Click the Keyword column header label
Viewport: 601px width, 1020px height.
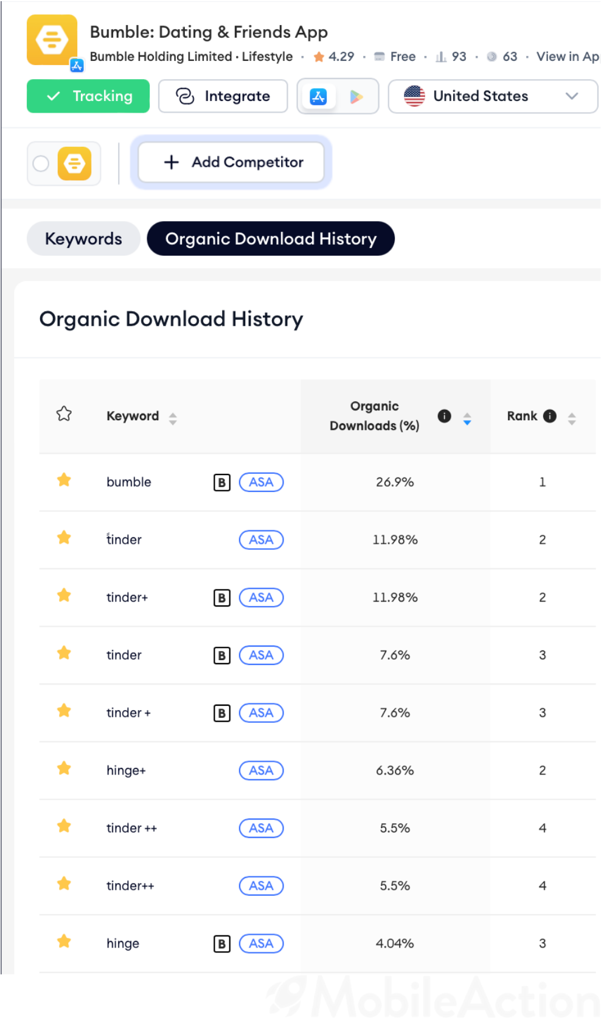[x=133, y=417]
